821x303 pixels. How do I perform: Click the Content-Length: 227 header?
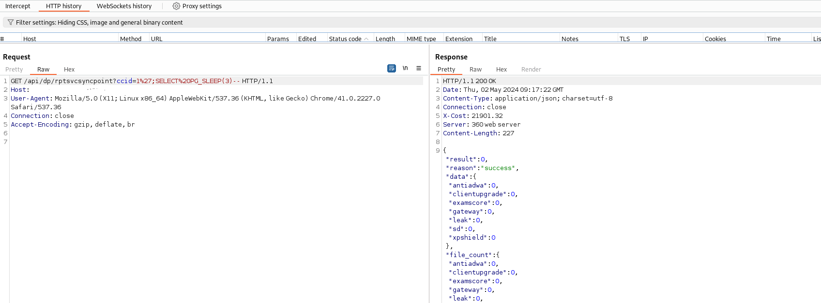pyautogui.click(x=478, y=133)
